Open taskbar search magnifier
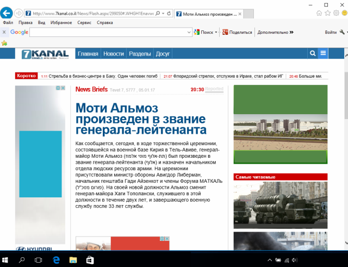Screen dimensions: 348x267 pyautogui.click(x=22, y=260)
